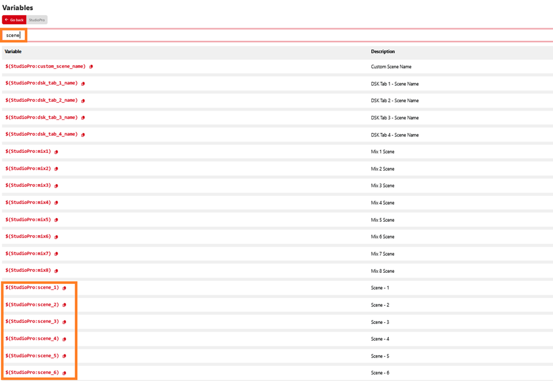Screen dimensions: 553x381
Task: Copy the mix3 variable to clipboard
Action: click(56, 186)
